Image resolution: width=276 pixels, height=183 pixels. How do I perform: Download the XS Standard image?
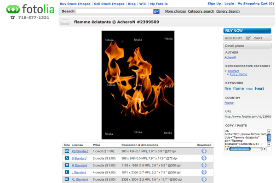[204, 151]
